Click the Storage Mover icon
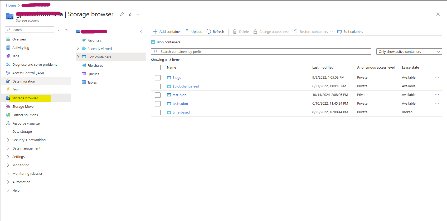The height and width of the screenshot is (221, 447). pyautogui.click(x=8, y=106)
